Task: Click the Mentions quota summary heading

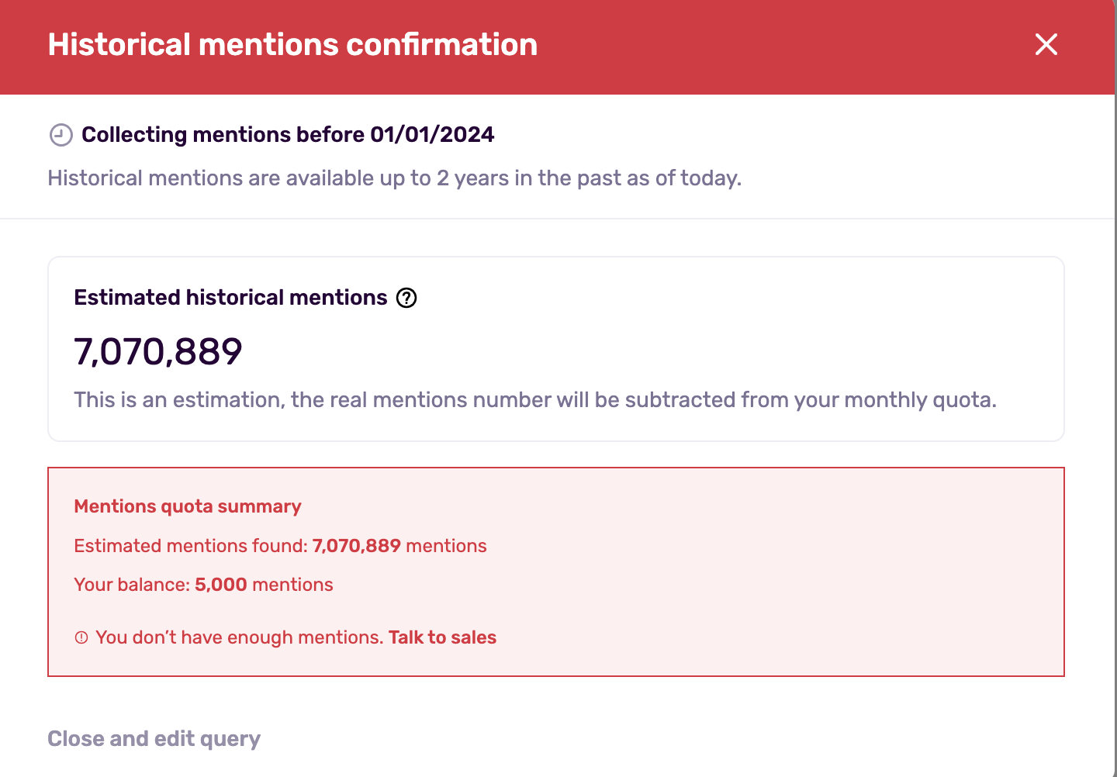Action: coord(188,506)
